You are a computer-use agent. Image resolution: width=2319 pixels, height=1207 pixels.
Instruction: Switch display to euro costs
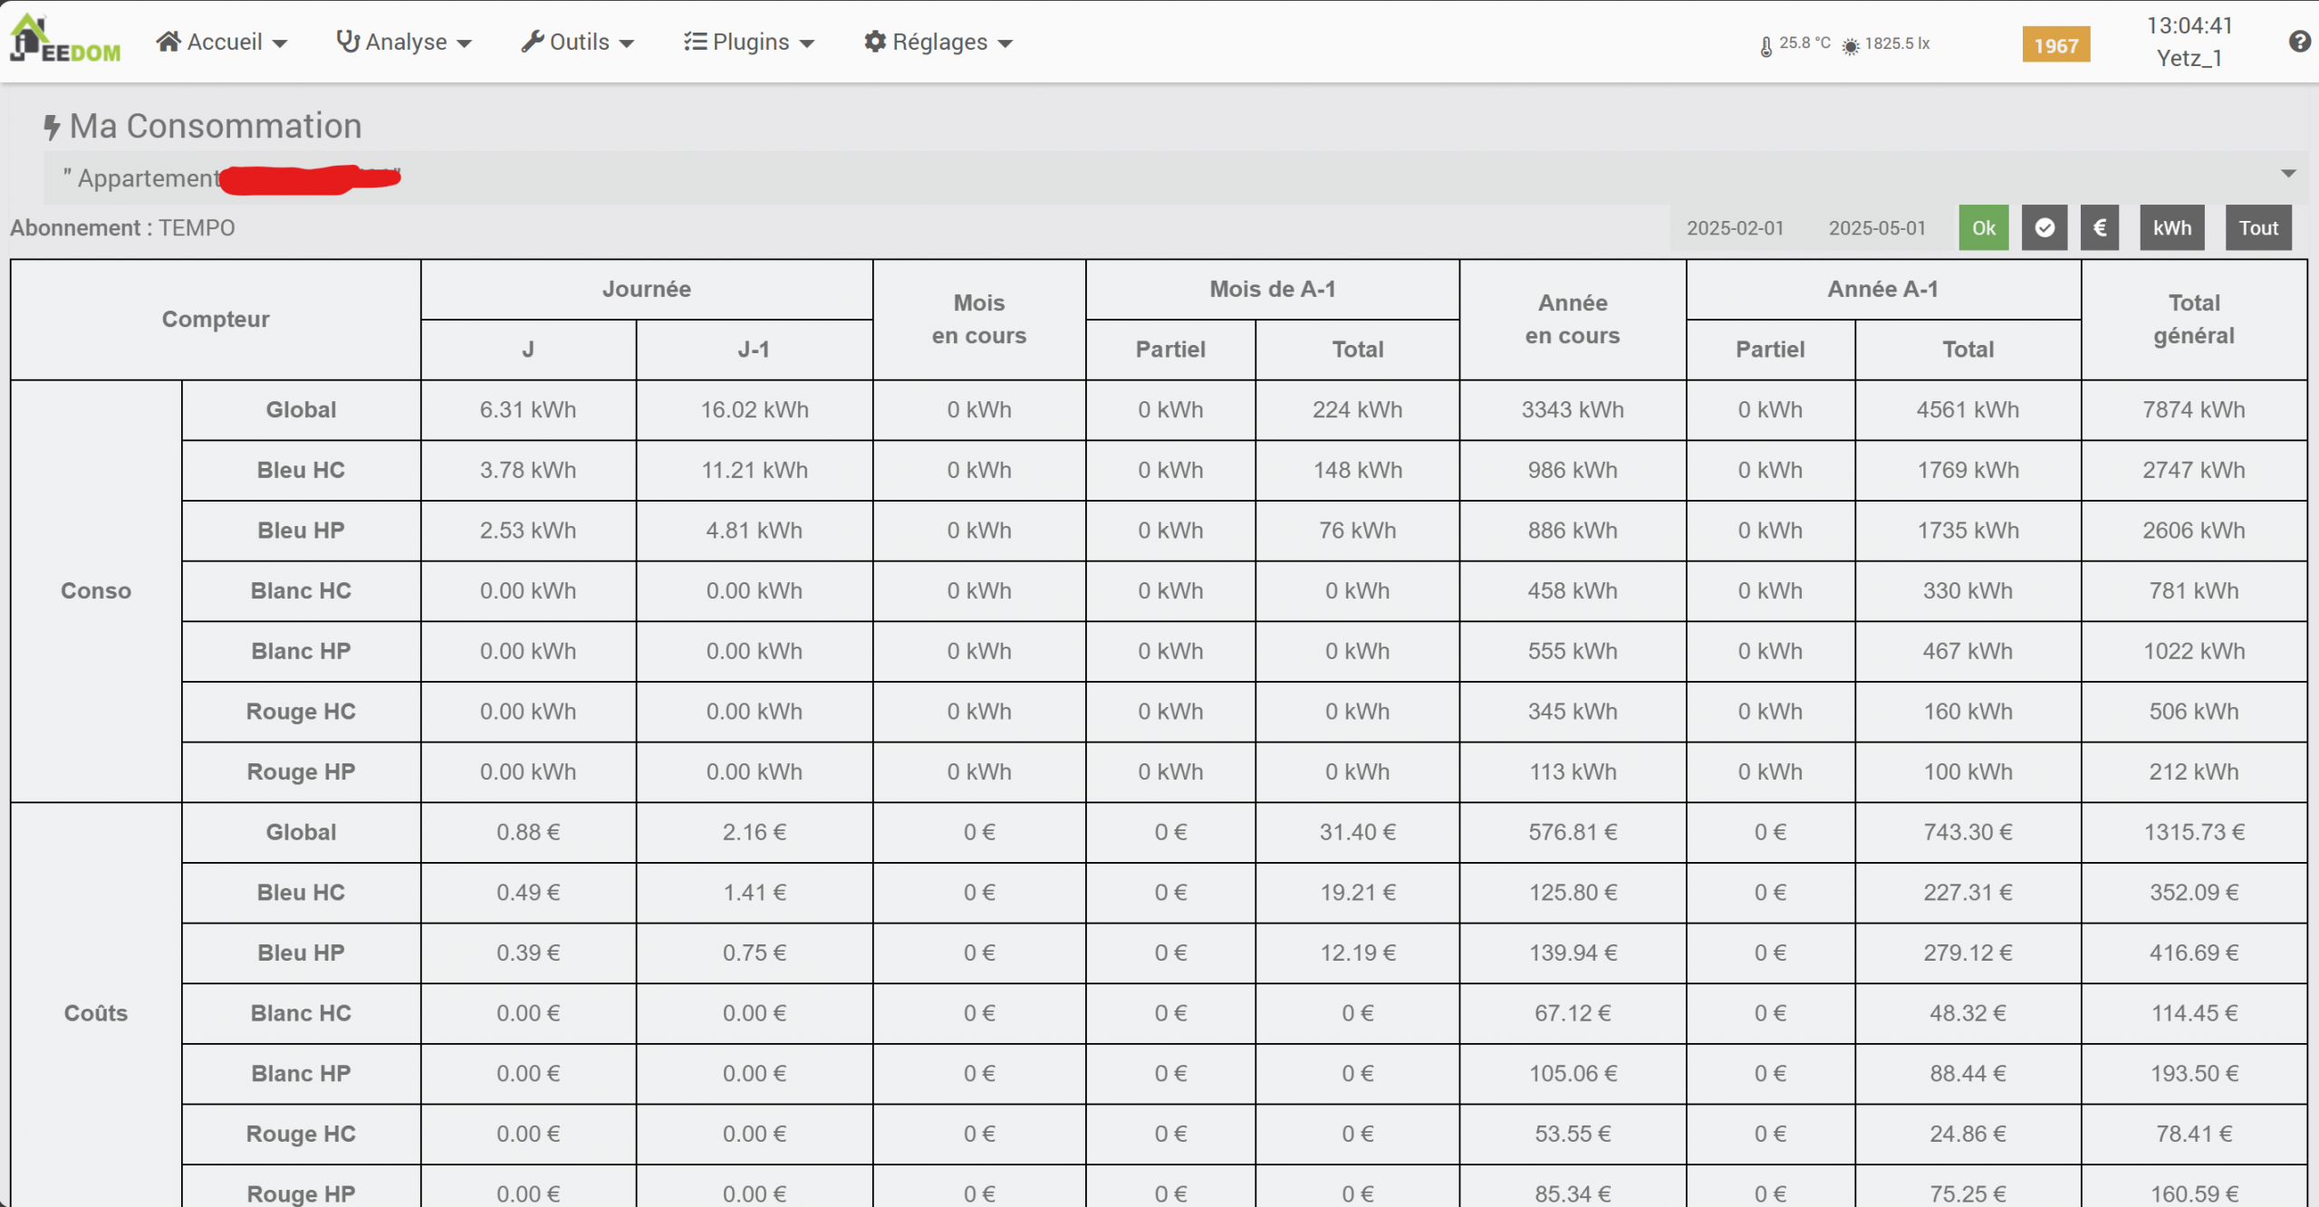[x=2099, y=228]
